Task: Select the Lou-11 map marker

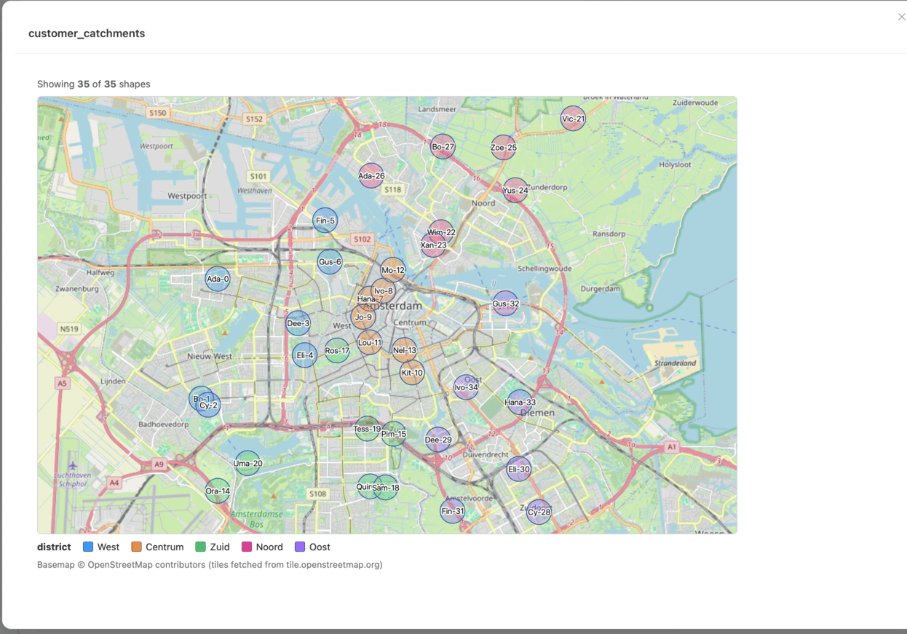Action: coord(370,342)
